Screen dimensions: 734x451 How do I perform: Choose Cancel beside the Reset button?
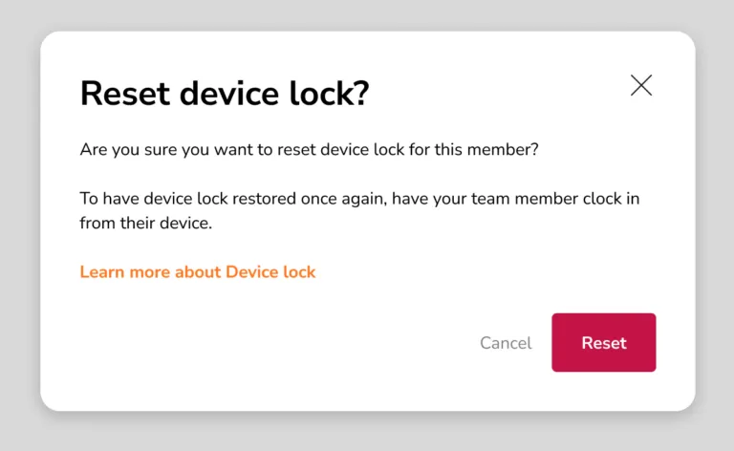point(506,343)
